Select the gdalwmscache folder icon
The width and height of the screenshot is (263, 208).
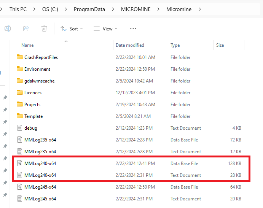click(x=20, y=81)
